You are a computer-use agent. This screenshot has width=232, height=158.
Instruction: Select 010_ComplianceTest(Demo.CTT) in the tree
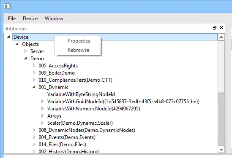click(76, 80)
